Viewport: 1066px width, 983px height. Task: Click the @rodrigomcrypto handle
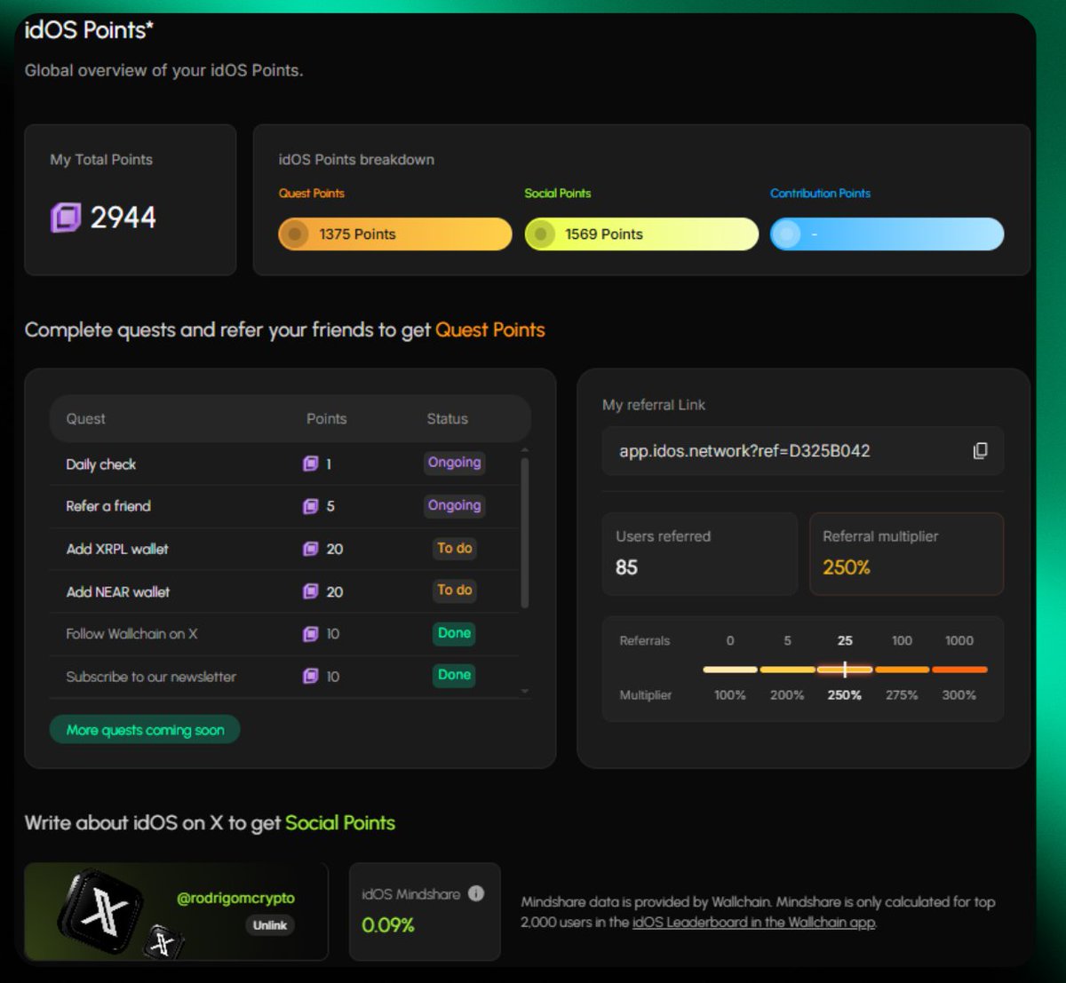point(235,898)
